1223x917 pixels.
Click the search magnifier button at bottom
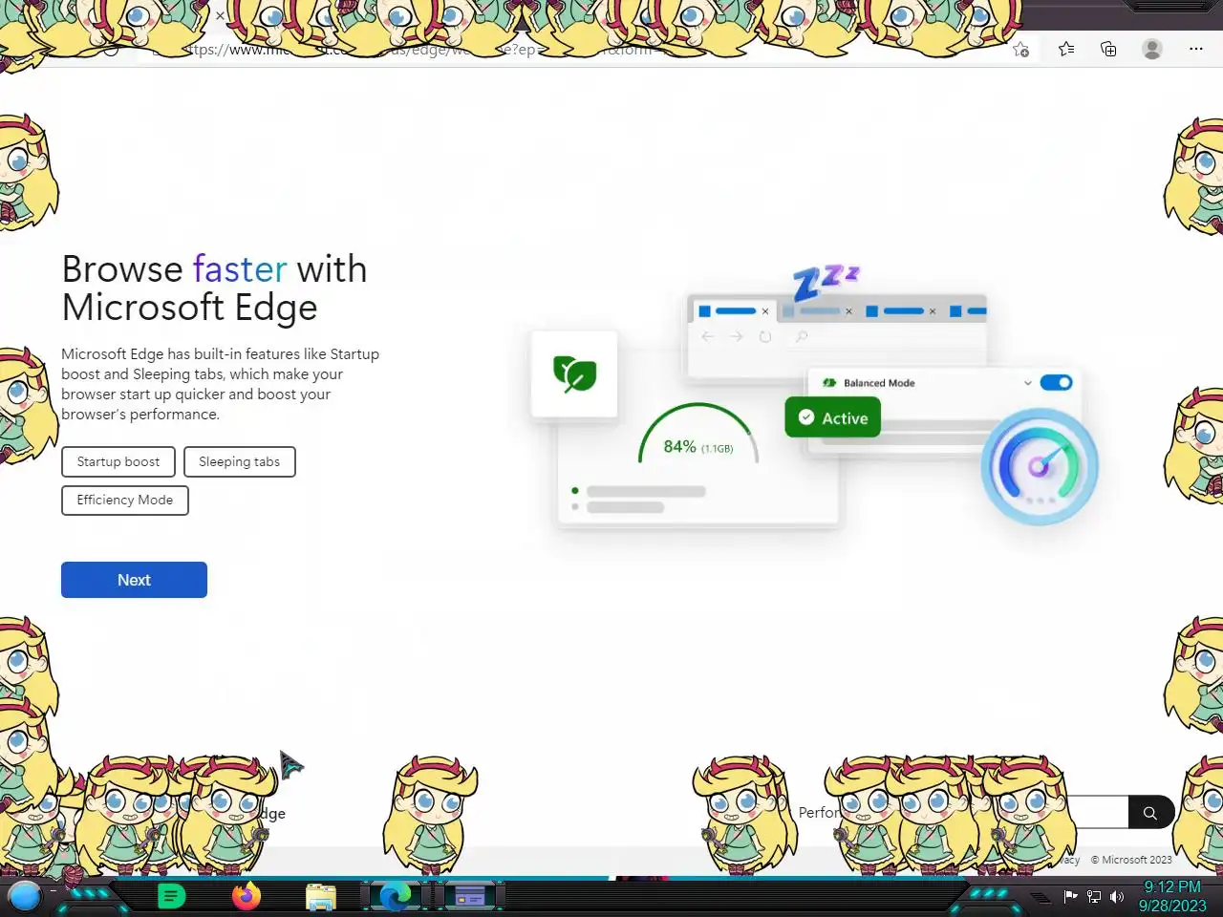click(1150, 813)
